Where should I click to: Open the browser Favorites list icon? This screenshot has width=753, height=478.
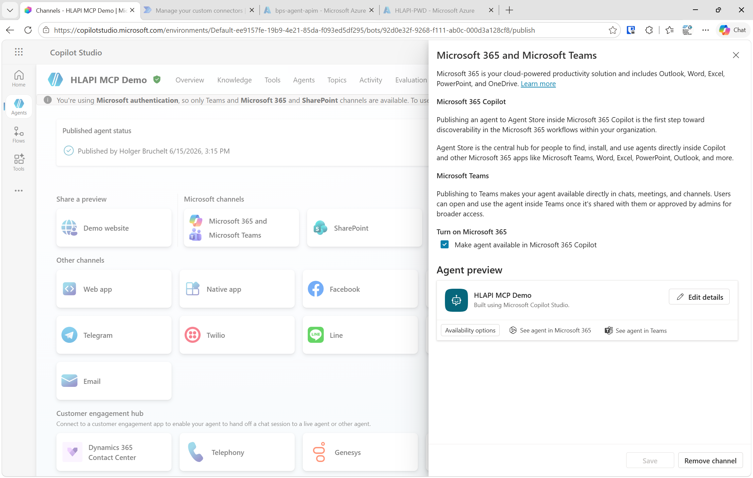[x=669, y=30]
